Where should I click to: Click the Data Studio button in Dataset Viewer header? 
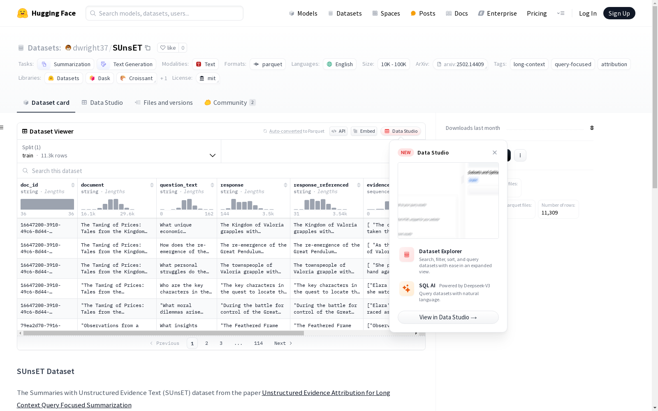coord(401,131)
